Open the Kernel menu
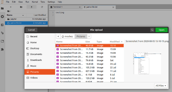This screenshot has width=172, height=92. [35, 2]
